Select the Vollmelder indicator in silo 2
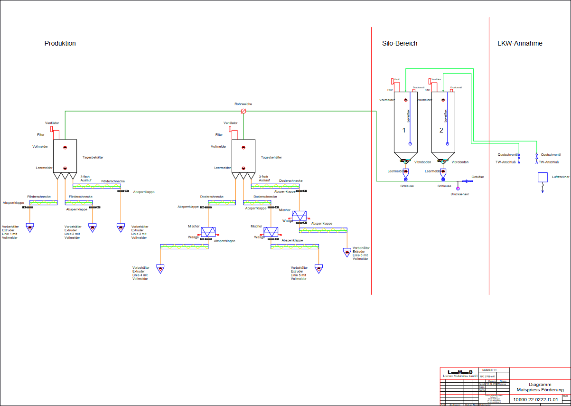The width and height of the screenshot is (571, 406). click(x=443, y=100)
